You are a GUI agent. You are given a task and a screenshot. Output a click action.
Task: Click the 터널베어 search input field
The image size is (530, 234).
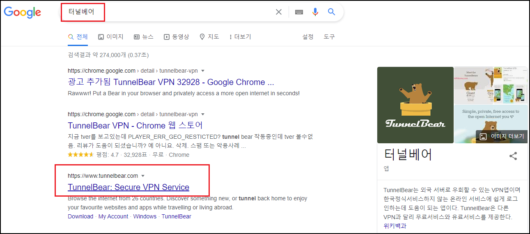tap(168, 12)
